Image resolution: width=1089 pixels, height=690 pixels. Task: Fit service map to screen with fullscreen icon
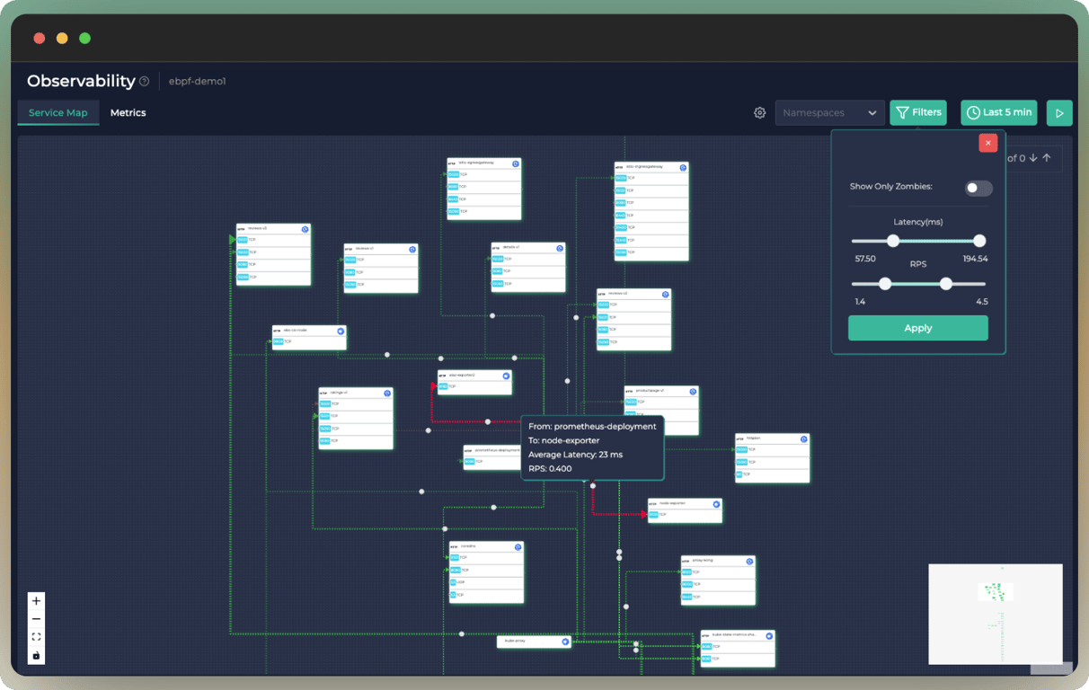coord(36,637)
